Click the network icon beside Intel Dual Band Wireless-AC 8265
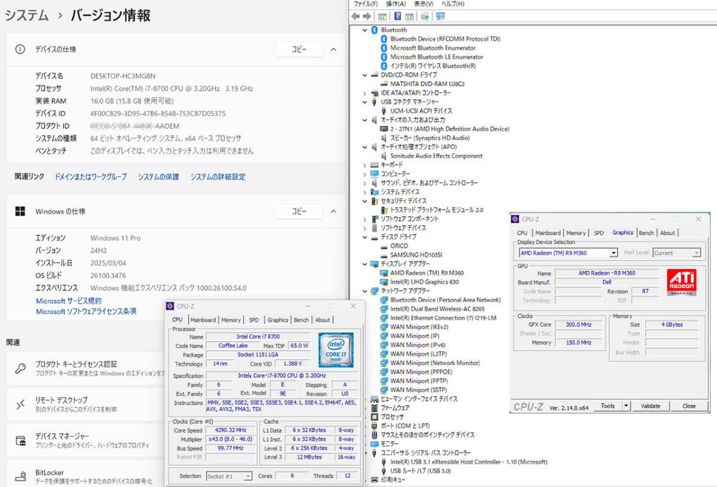 (384, 309)
